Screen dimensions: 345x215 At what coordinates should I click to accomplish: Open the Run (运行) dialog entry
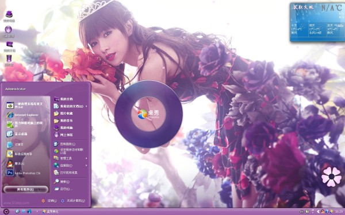(x=63, y=189)
